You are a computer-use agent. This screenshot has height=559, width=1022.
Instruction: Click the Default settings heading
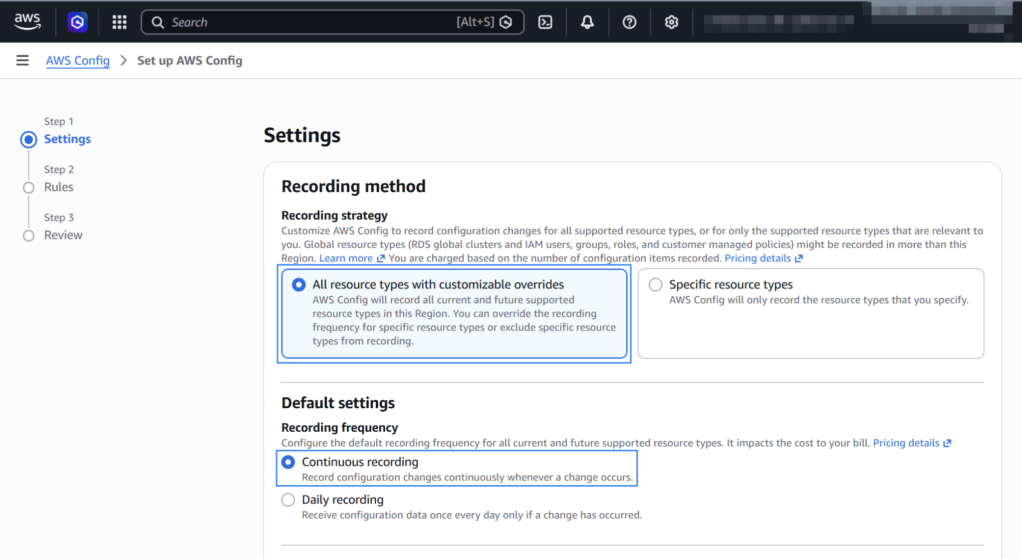[x=338, y=403]
